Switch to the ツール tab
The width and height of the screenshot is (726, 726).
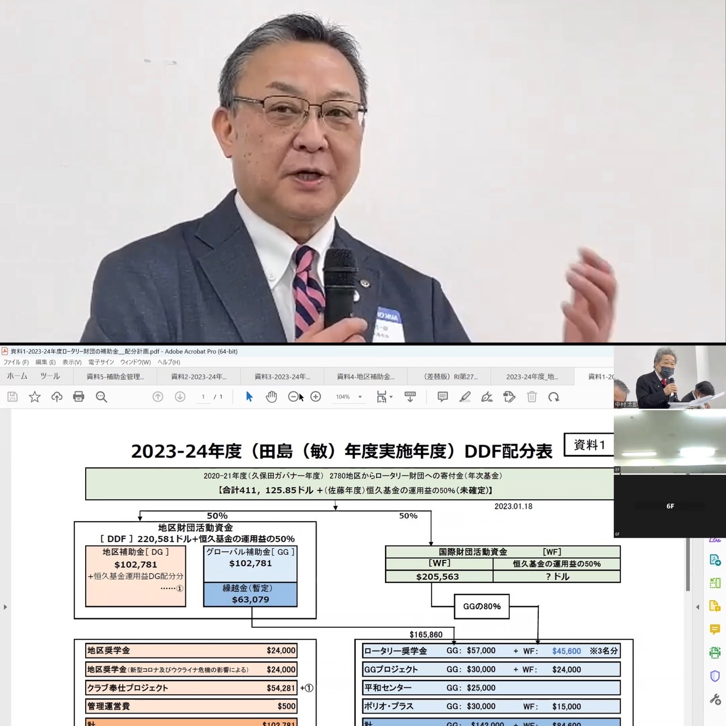pos(50,376)
